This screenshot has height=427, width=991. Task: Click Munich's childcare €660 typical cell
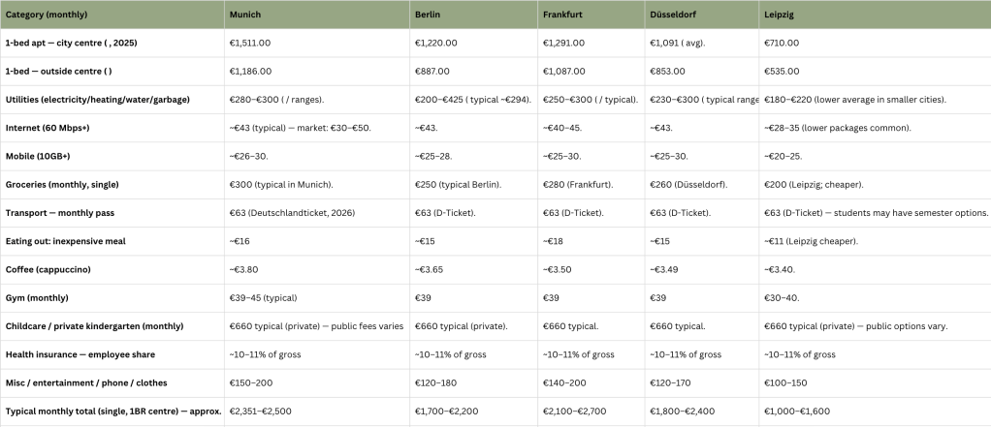pos(315,326)
